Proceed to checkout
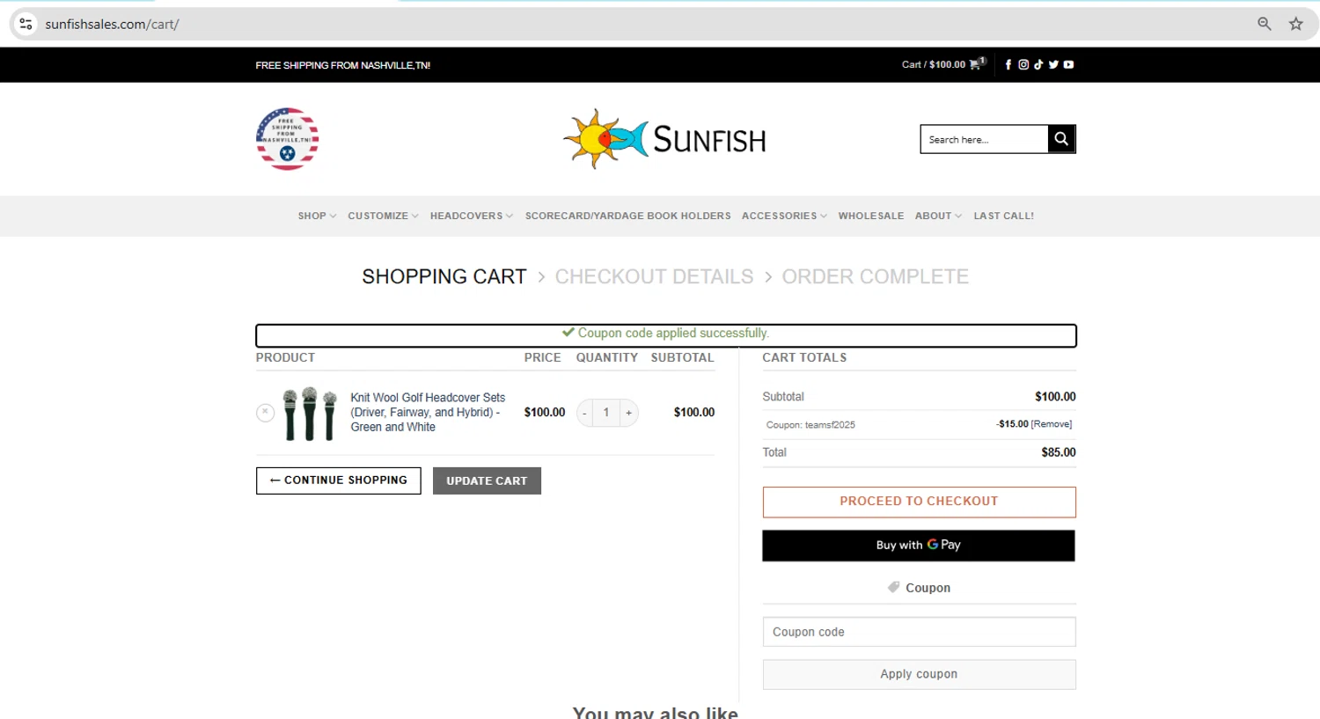The height and width of the screenshot is (719, 1320). pyautogui.click(x=919, y=502)
